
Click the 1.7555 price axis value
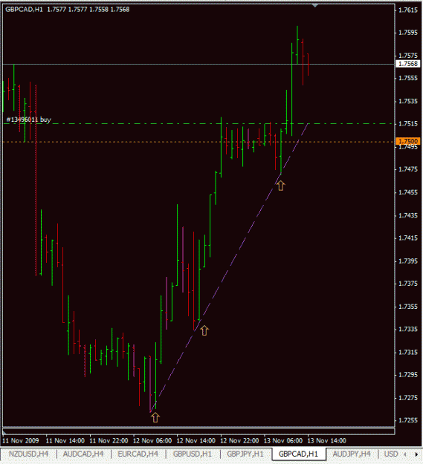(408, 78)
